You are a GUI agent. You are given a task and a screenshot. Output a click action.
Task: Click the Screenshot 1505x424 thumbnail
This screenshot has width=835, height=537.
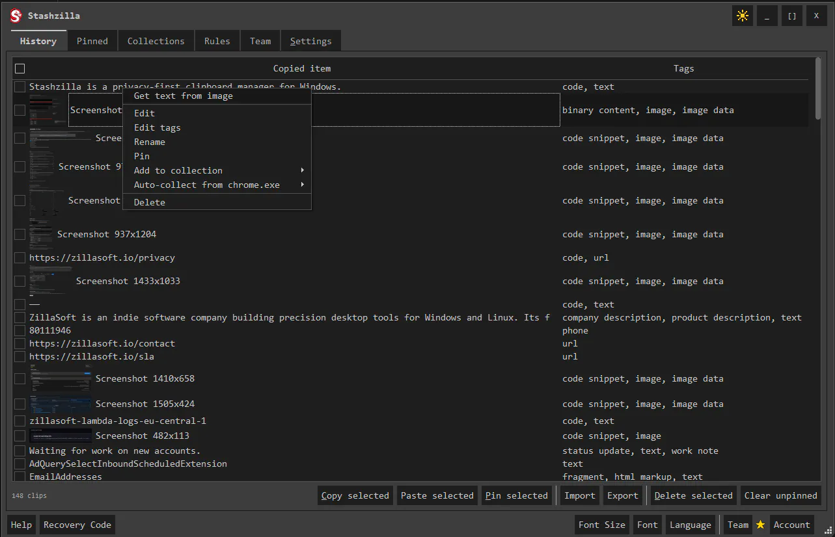click(61, 404)
